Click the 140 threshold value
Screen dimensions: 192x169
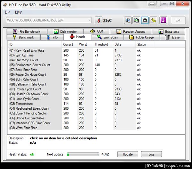click(x=97, y=65)
